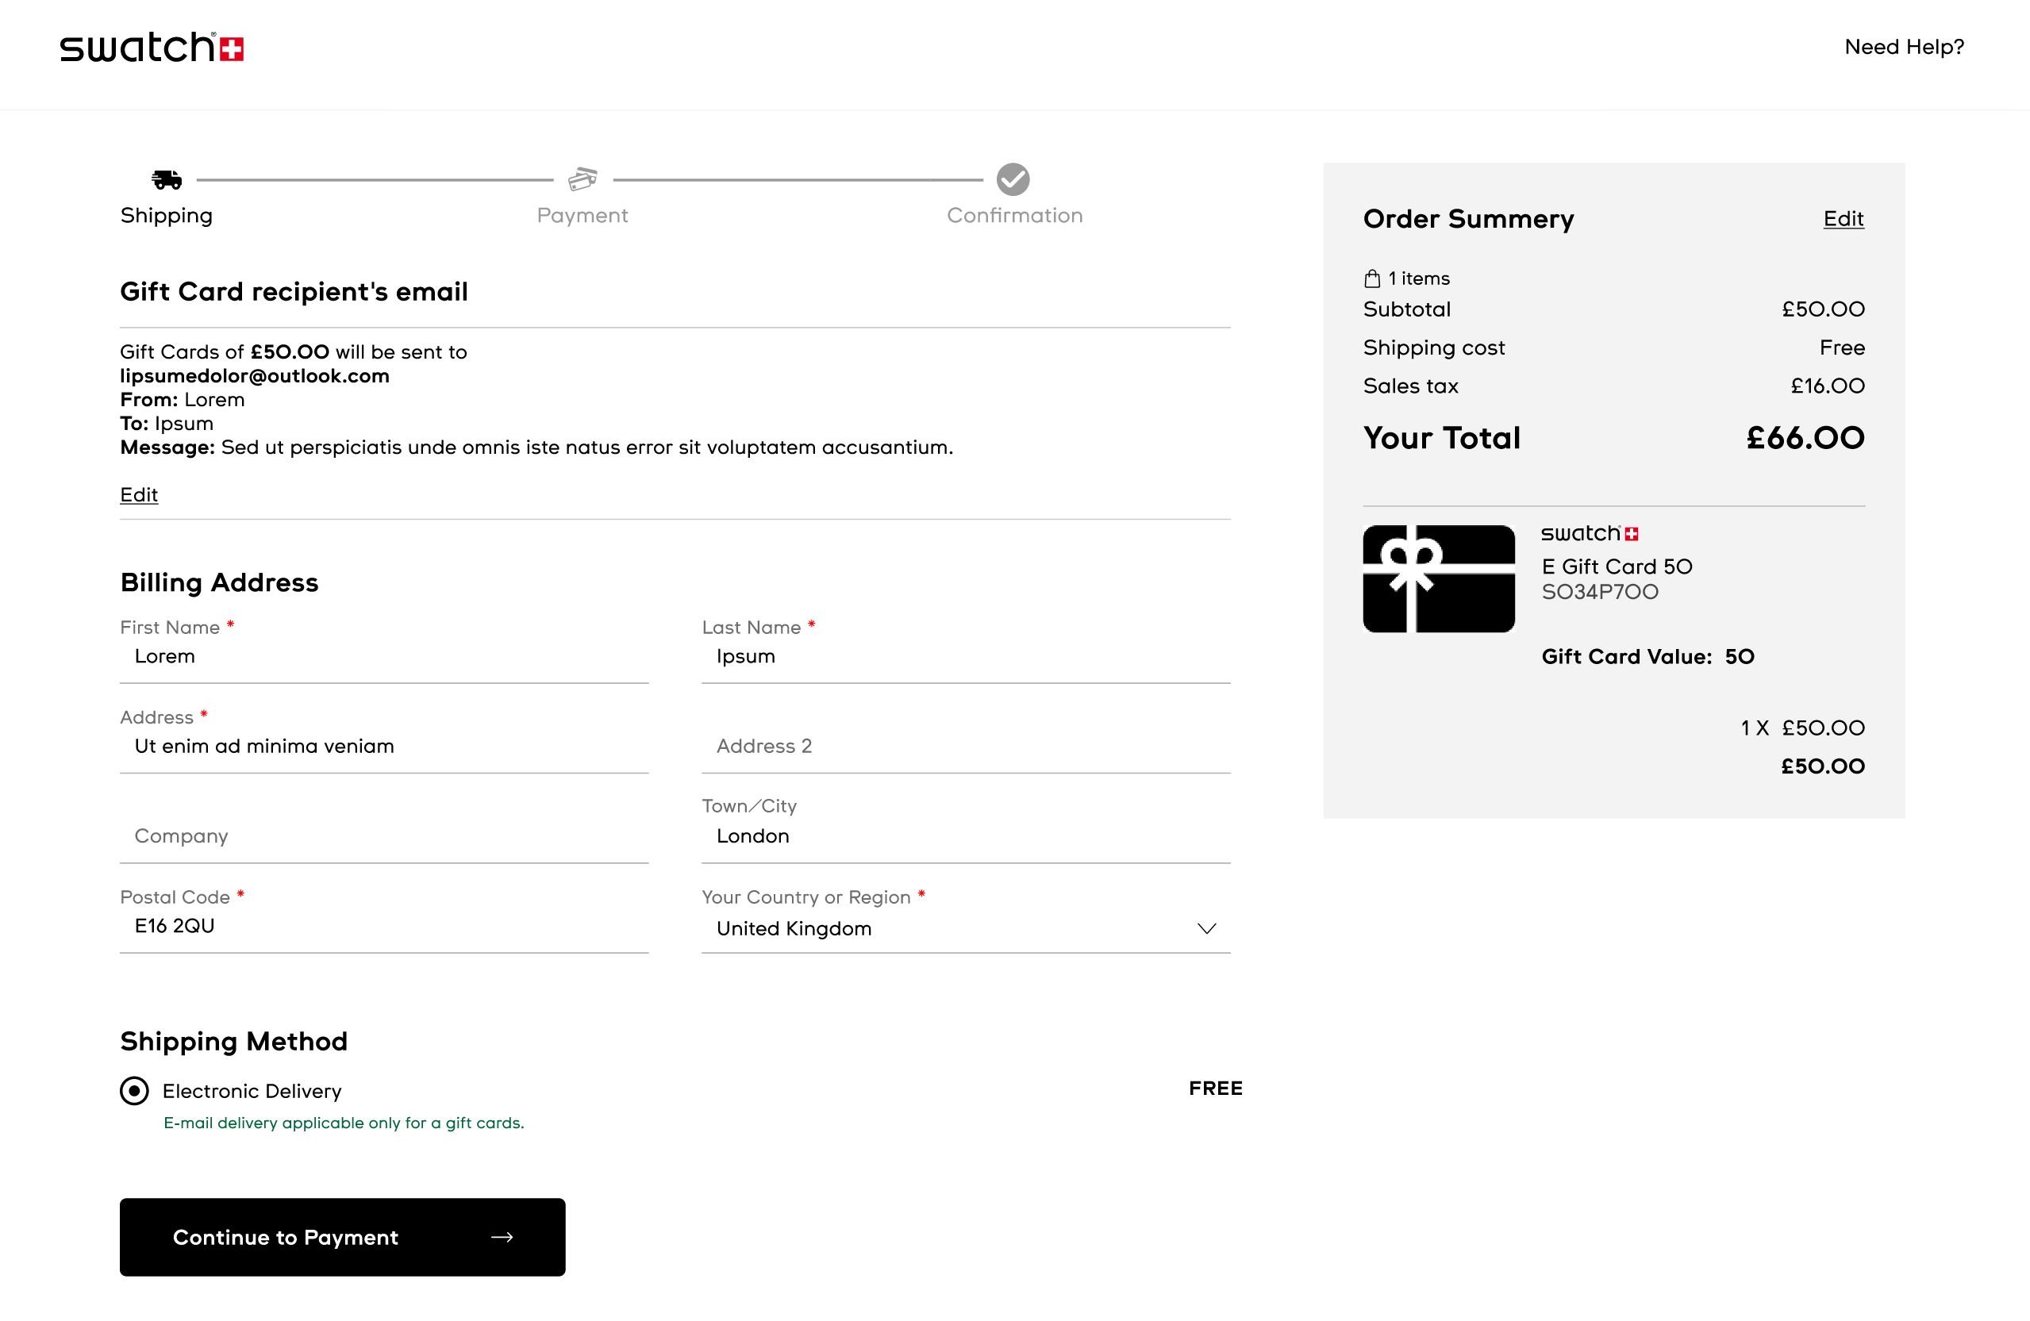This screenshot has width=2030, height=1321.
Task: Edit the gift card recipient details
Action: click(139, 494)
